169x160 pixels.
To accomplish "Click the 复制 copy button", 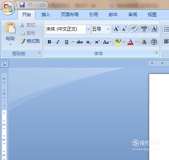I will 27,33.
